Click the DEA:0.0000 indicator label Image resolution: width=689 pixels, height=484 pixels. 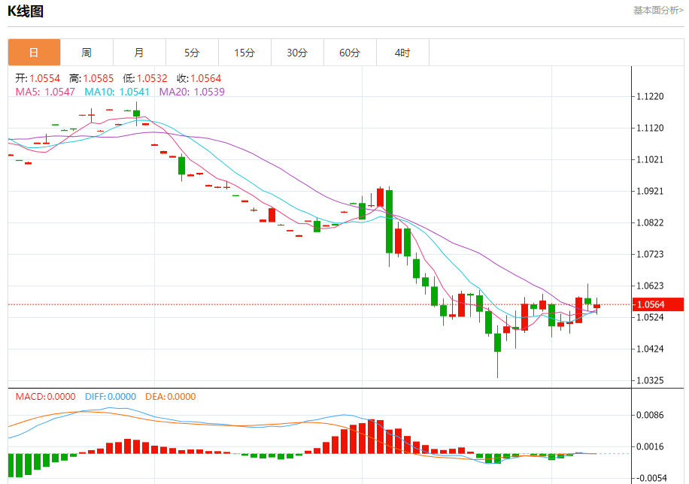click(171, 397)
